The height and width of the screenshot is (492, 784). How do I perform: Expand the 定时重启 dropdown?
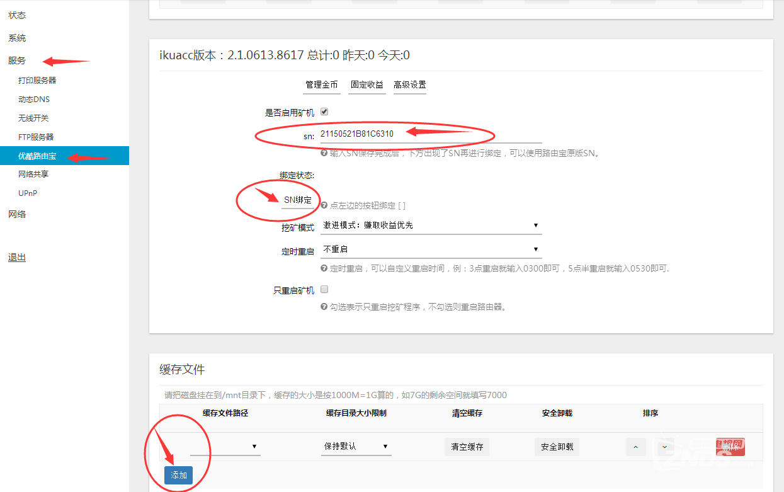(431, 249)
